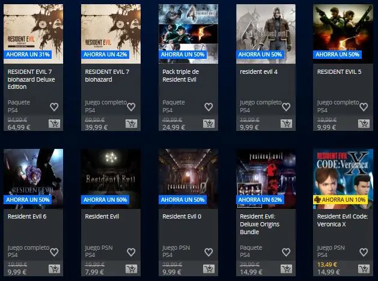Screen dimensions: 378x281
Task: Toggle wishlist heart on 39,99 € RESIDENT EVIL 7
Action: [131, 107]
